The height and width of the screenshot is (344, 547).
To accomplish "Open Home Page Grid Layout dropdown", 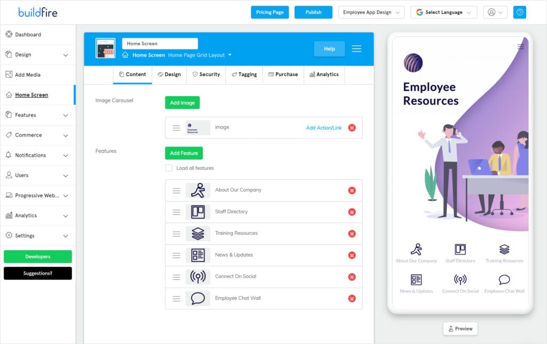I will 200,55.
